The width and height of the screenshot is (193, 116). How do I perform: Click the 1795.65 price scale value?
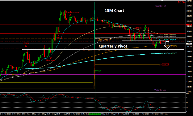point(189,11)
